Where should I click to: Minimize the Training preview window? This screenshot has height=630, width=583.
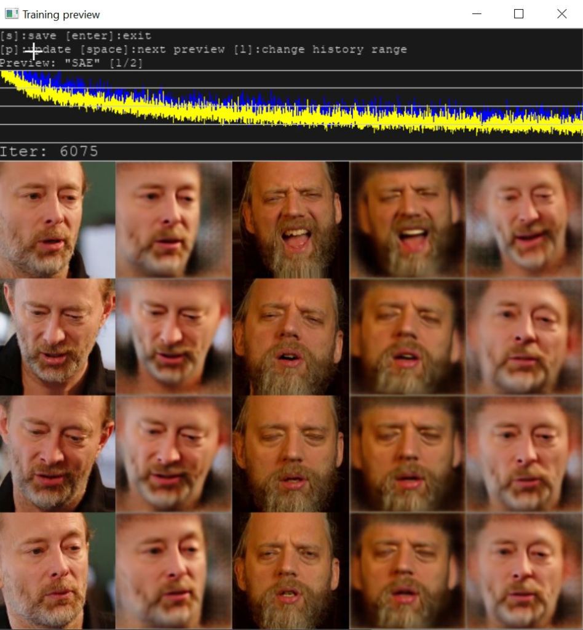476,14
